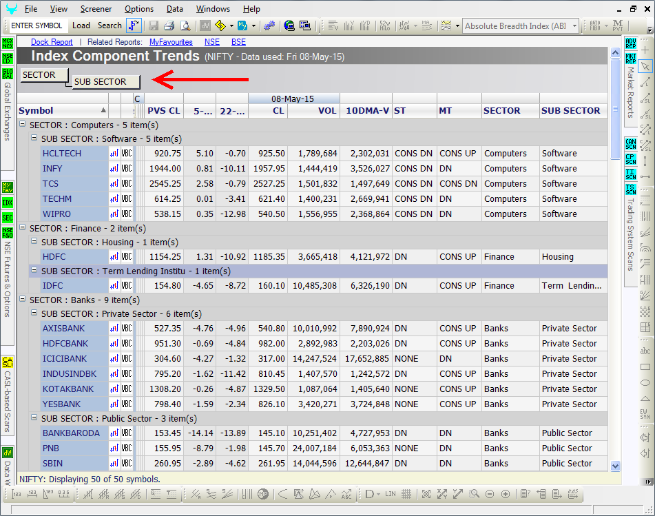Sort by the VOL column header
Image resolution: width=655 pixels, height=516 pixels.
pos(313,111)
